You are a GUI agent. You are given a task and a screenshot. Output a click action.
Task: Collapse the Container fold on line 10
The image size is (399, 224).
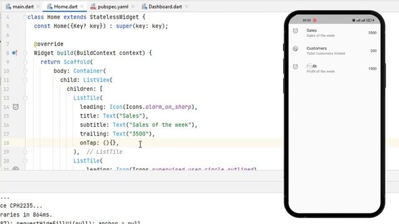[x=25, y=71]
